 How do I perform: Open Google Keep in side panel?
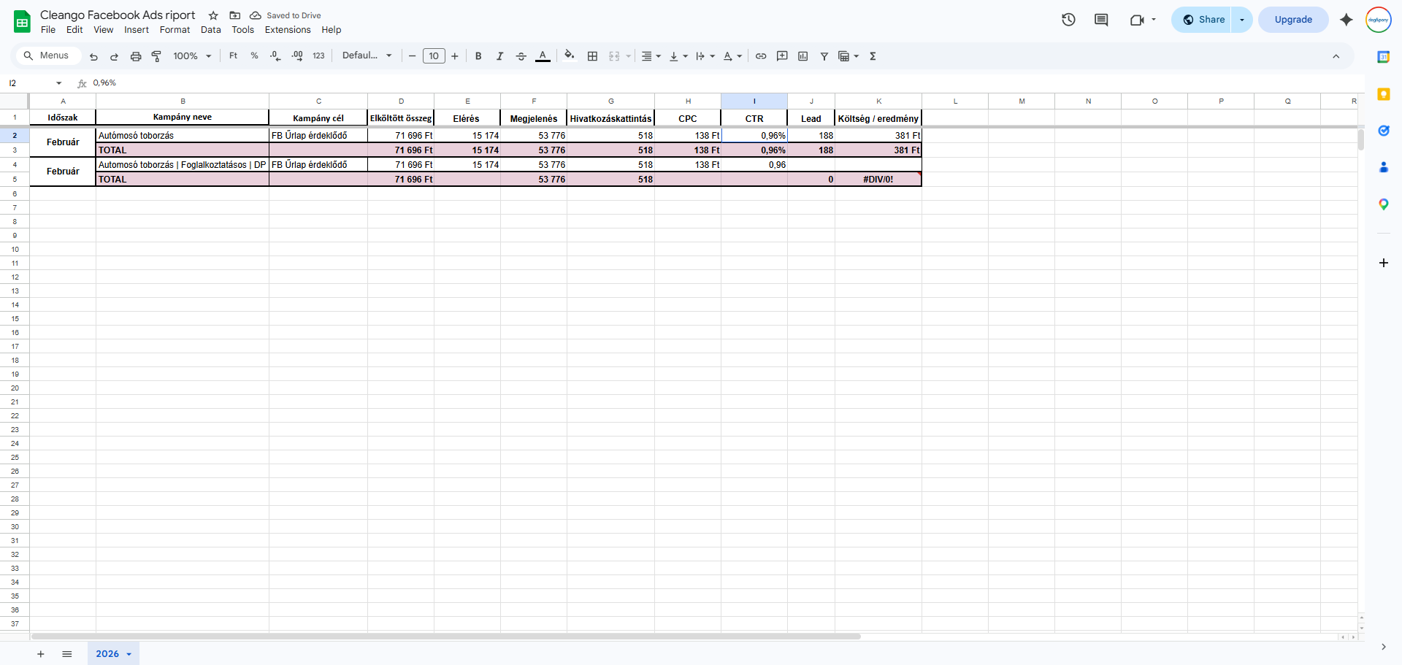point(1383,94)
